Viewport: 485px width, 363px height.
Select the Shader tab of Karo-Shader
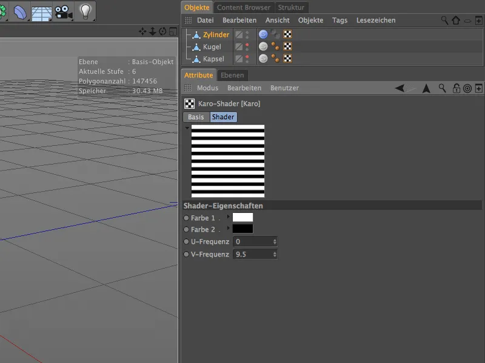pos(223,117)
